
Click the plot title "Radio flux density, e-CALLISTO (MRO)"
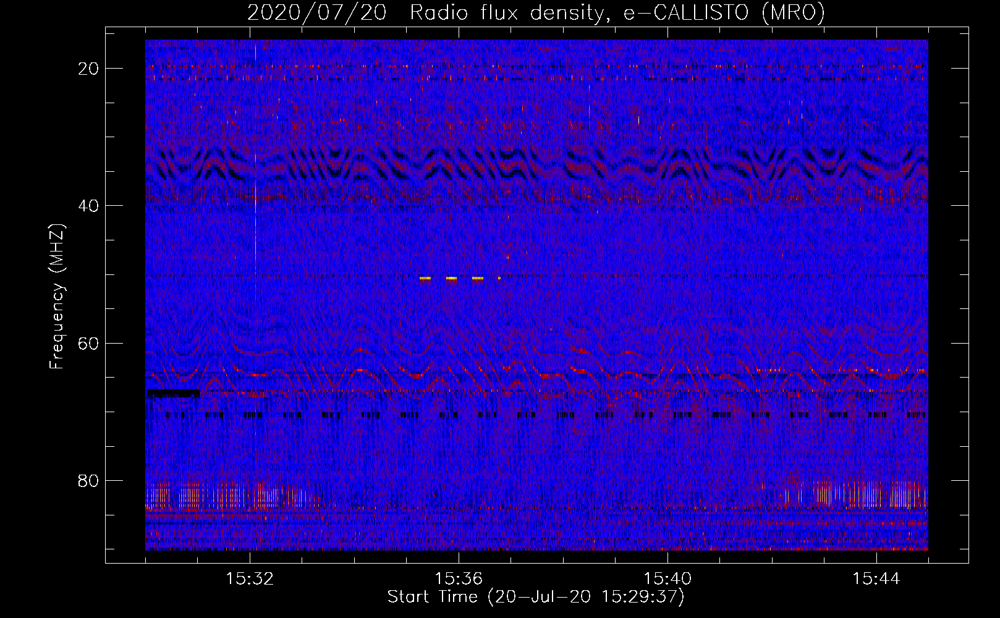point(617,12)
